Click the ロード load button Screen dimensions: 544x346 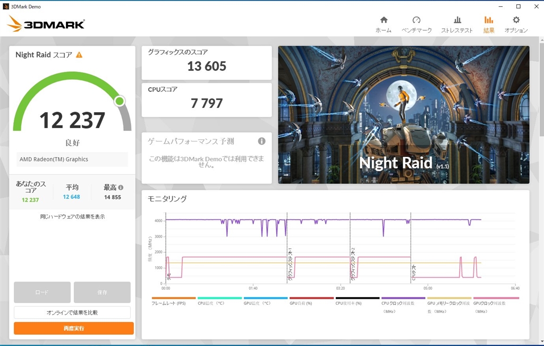42,292
